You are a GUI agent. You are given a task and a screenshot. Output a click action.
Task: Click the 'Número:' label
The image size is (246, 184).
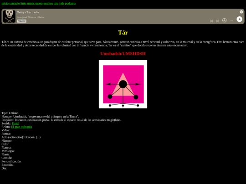[x=7, y=141]
